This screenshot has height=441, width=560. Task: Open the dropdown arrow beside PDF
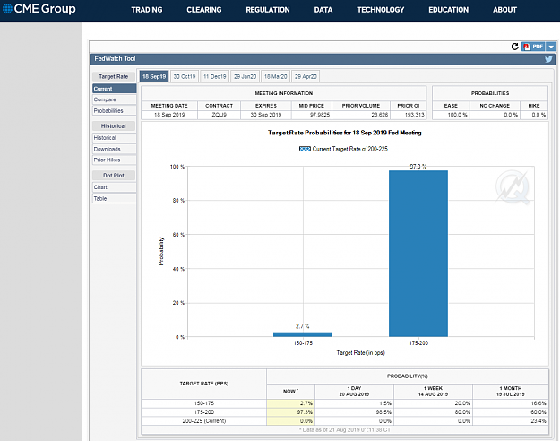click(551, 47)
